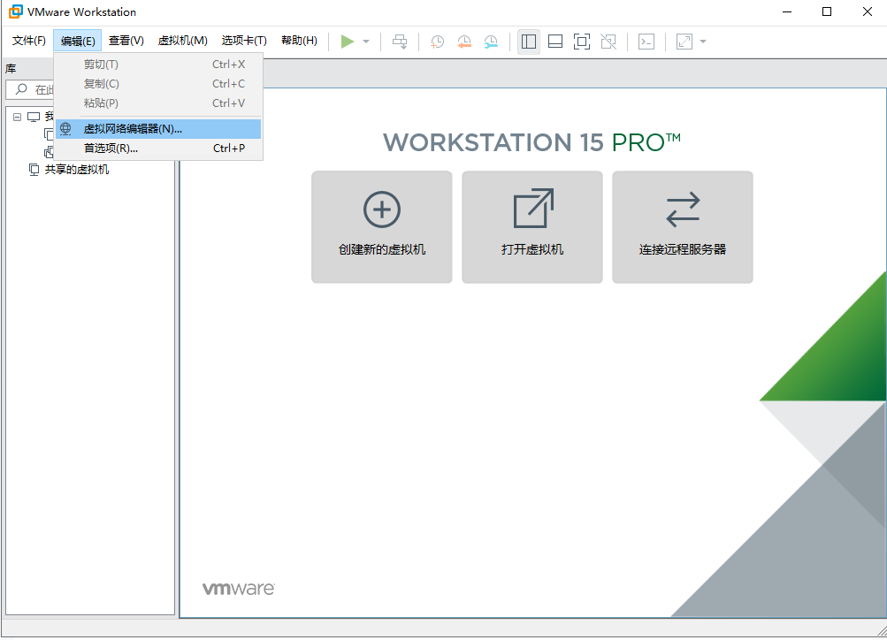
Task: Close the open 编辑(E) menu
Action: coord(78,41)
